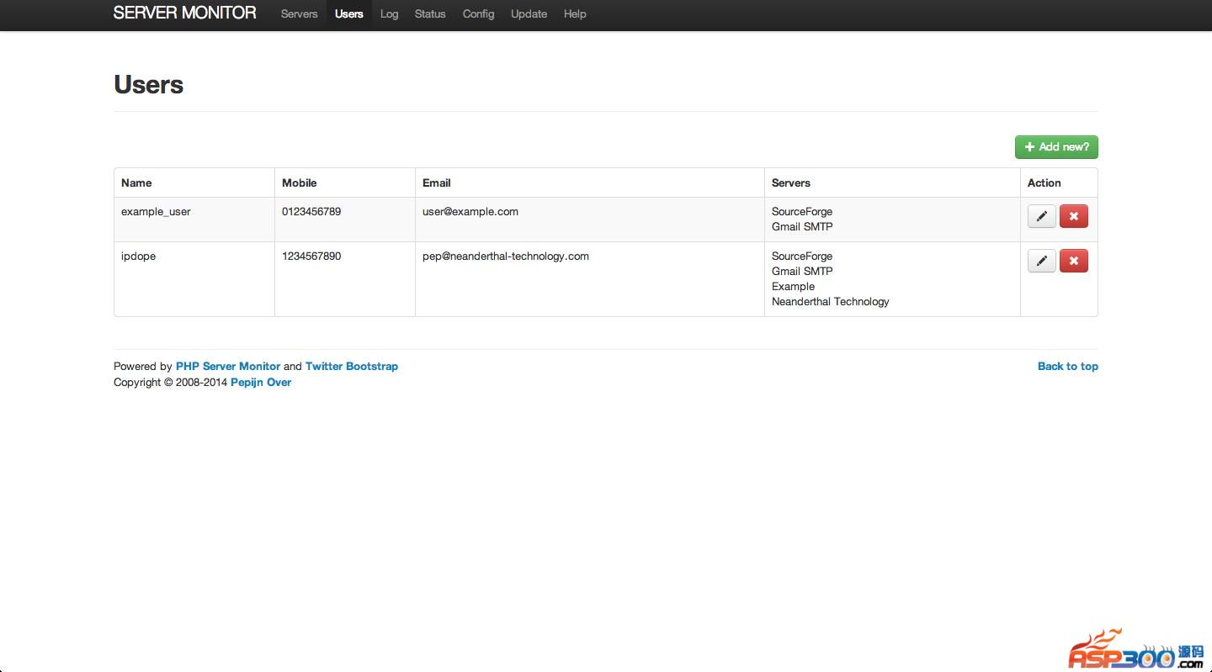The height and width of the screenshot is (672, 1212).
Task: Open the Help menu item
Action: [x=575, y=14]
